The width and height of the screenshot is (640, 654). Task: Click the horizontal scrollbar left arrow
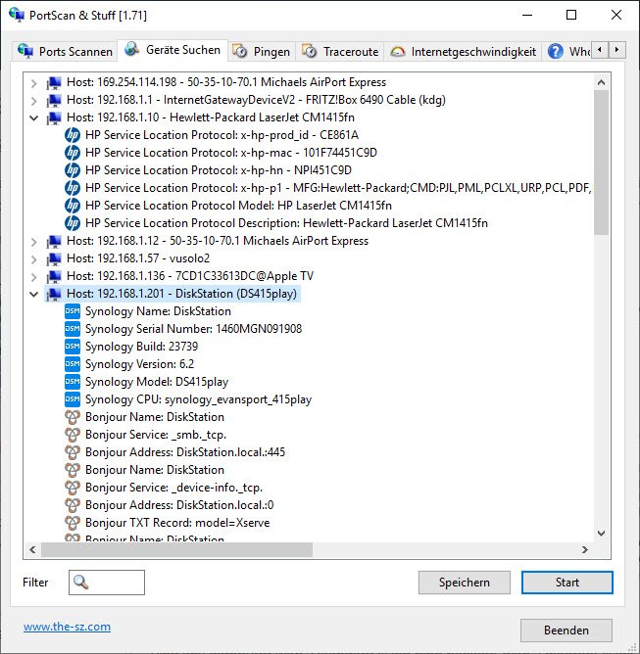32,549
